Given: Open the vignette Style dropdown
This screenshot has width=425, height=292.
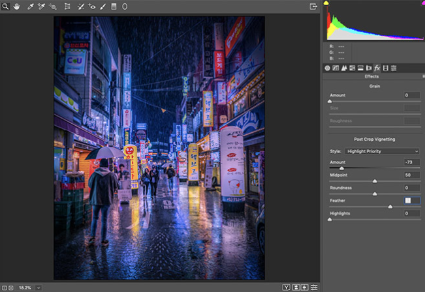Looking at the screenshot, I should (x=382, y=151).
